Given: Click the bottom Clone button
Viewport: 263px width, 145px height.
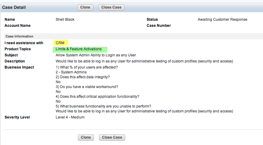Looking at the screenshot, I should [86, 137].
